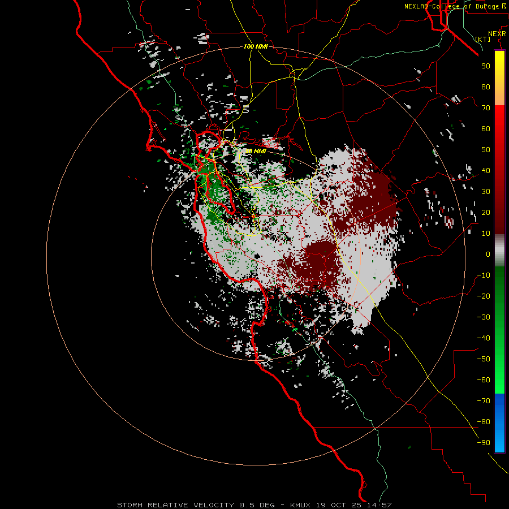This screenshot has width=509, height=509.
Task: Click the positive 40 scale value
Action: pyautogui.click(x=486, y=170)
